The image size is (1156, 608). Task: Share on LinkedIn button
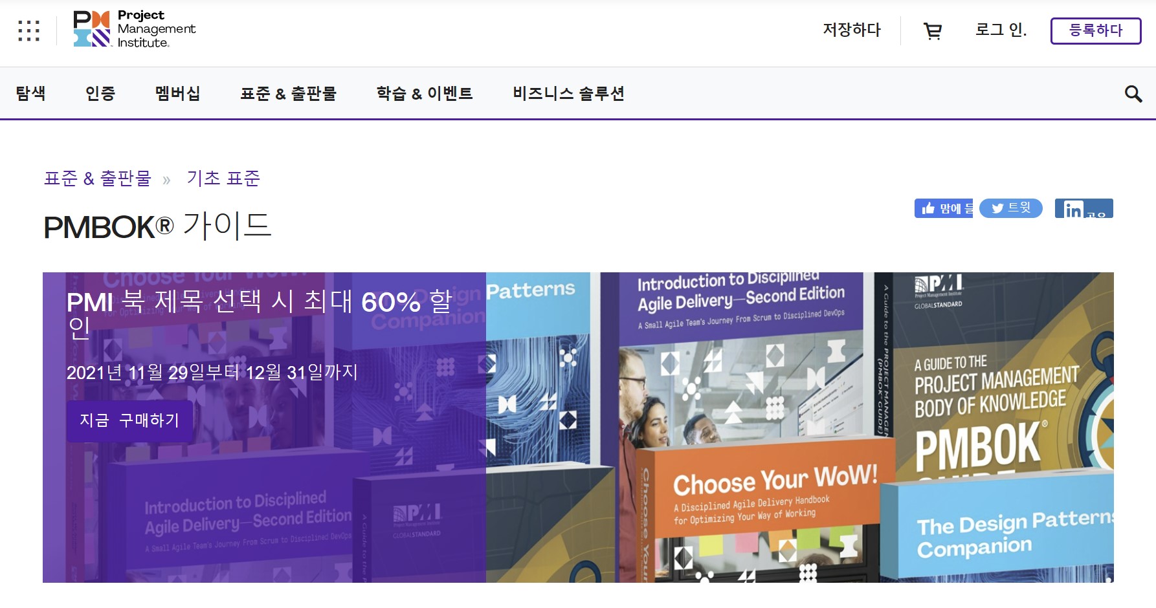1084,208
